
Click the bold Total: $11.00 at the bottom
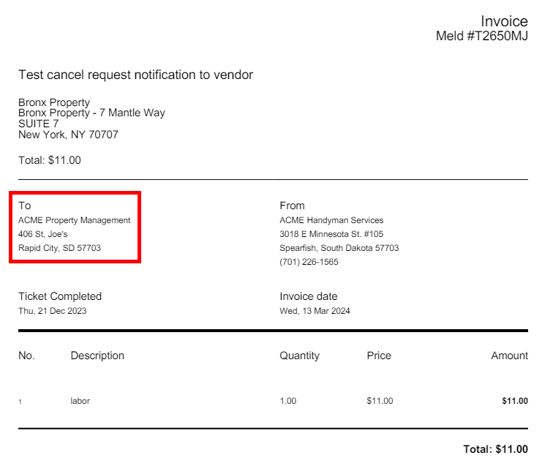[x=495, y=448]
